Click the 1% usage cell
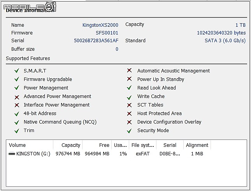The height and width of the screenshot is (191, 251). 123,154
